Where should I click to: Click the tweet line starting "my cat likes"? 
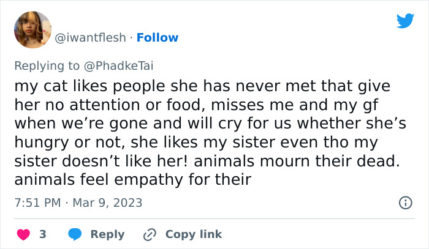202,85
